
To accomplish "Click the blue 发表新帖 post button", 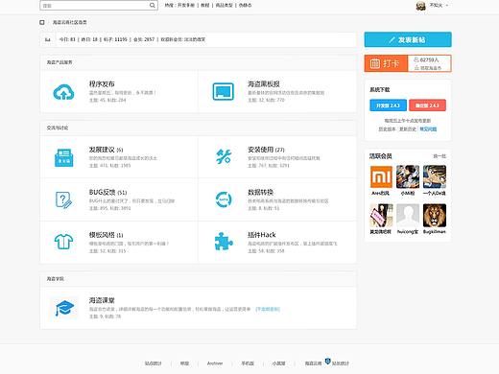I will coord(408,39).
